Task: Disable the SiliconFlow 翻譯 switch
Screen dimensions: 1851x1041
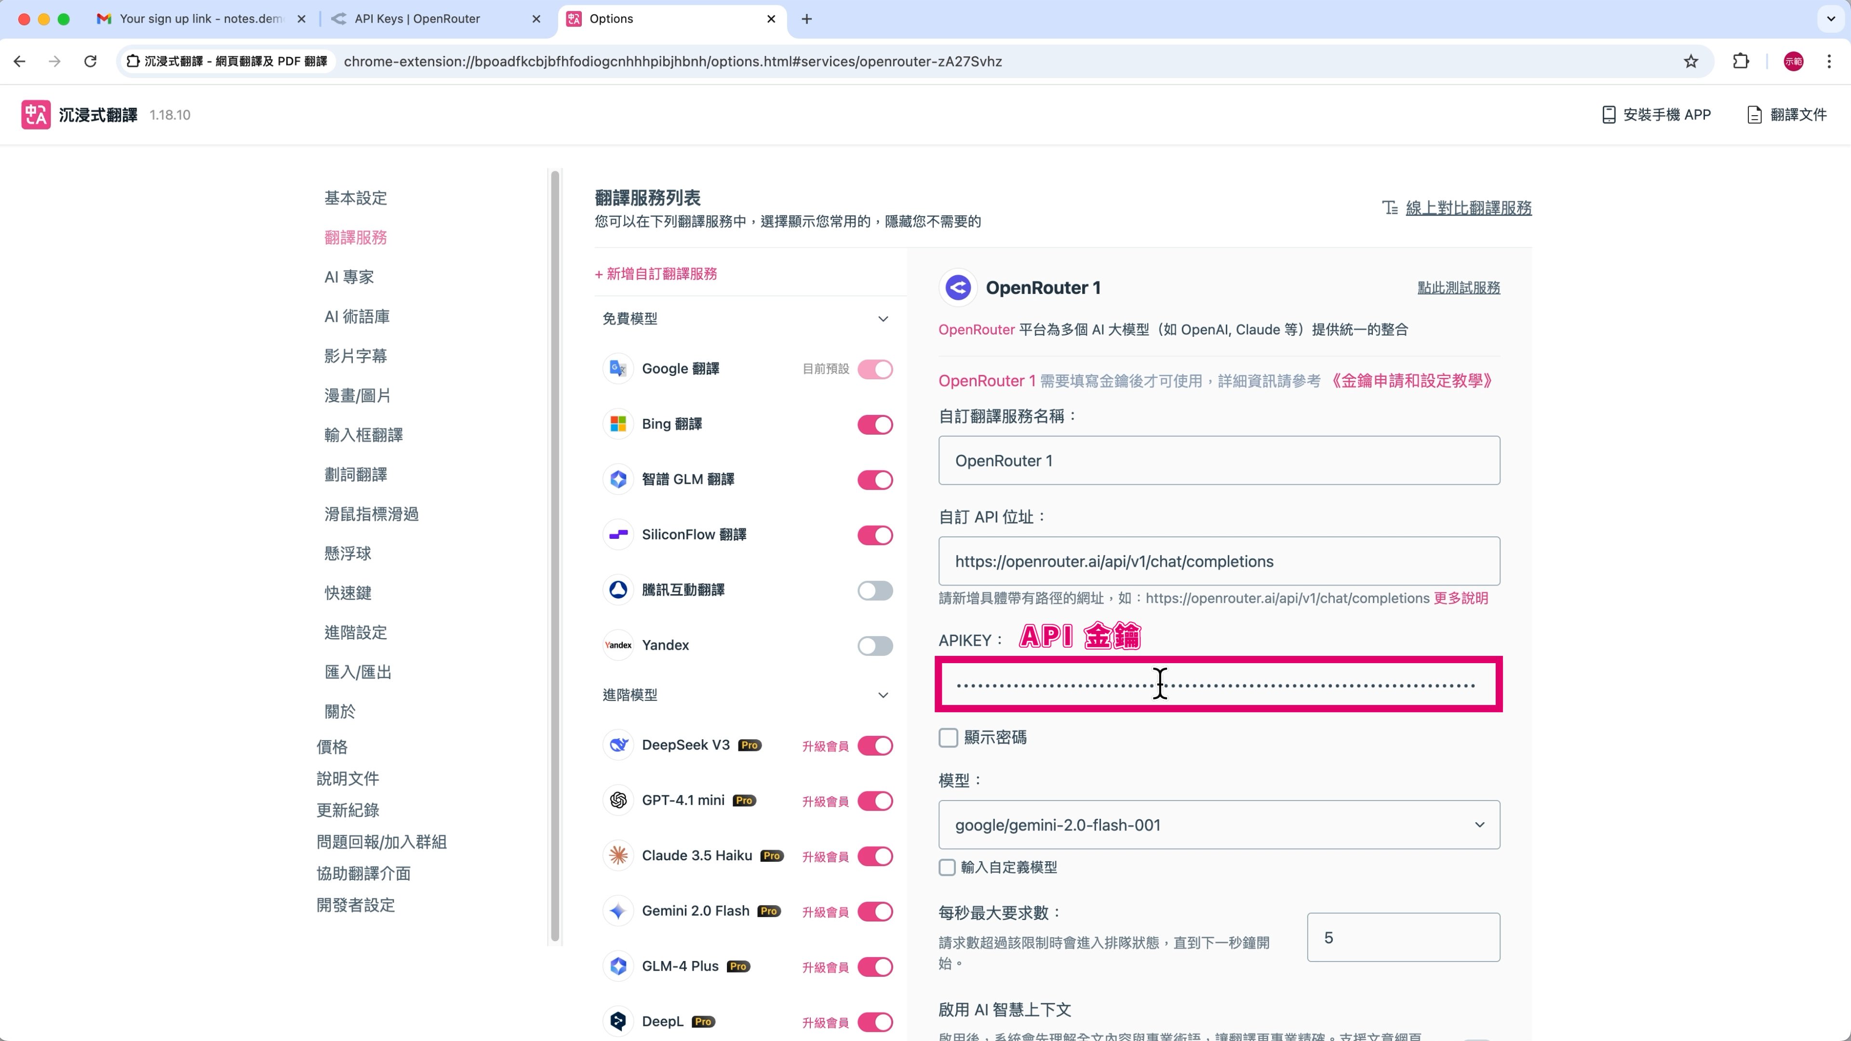Action: click(874, 535)
